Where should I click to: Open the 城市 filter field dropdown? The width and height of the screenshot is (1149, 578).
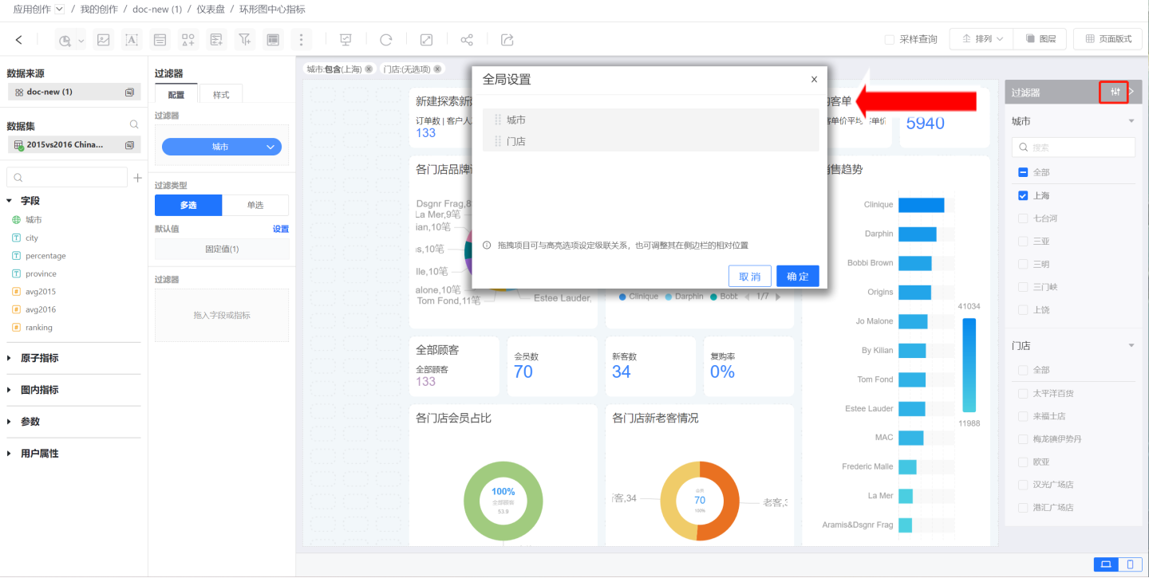point(221,147)
